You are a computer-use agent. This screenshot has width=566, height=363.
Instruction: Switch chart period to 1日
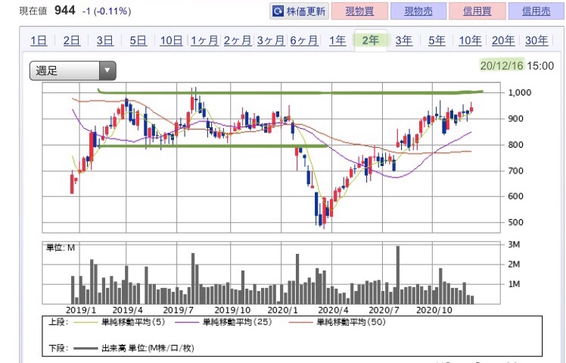39,40
